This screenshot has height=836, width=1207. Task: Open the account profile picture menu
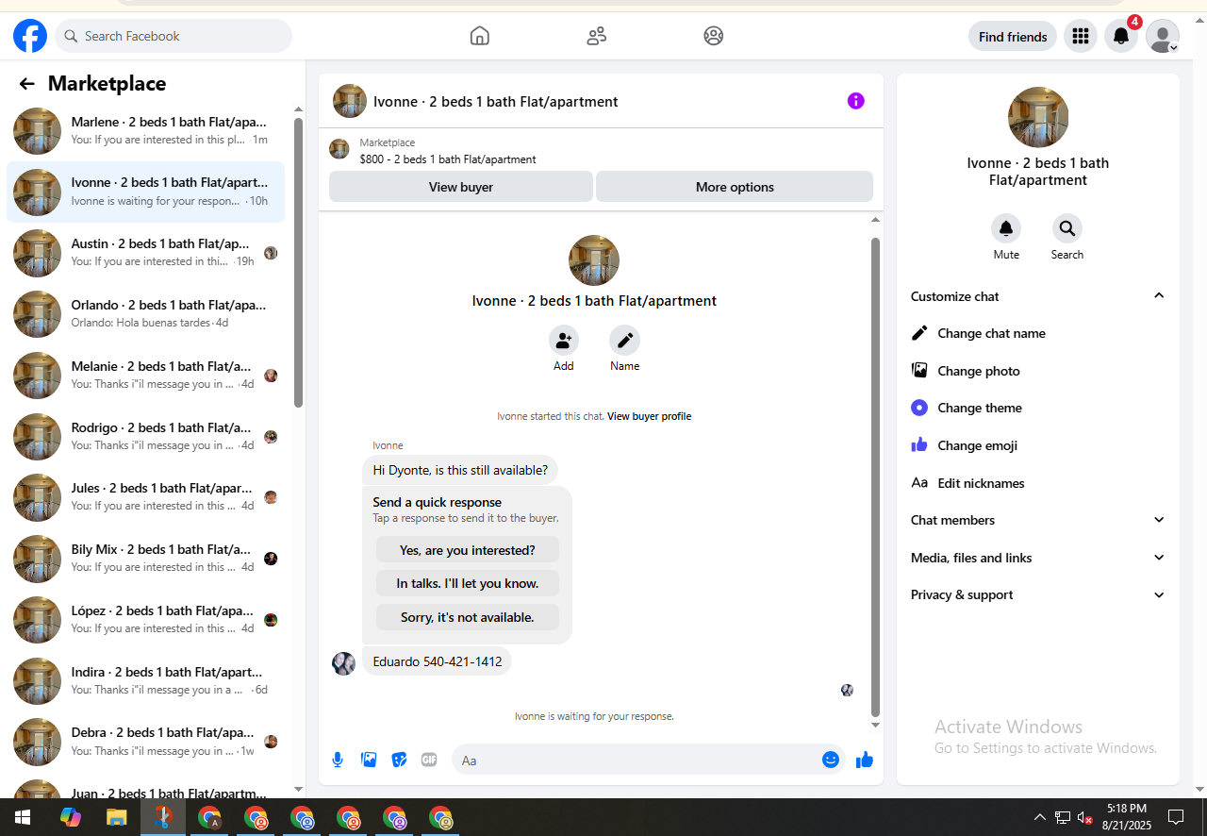tap(1163, 37)
